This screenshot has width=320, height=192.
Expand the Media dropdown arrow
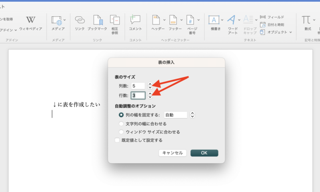click(x=64, y=20)
